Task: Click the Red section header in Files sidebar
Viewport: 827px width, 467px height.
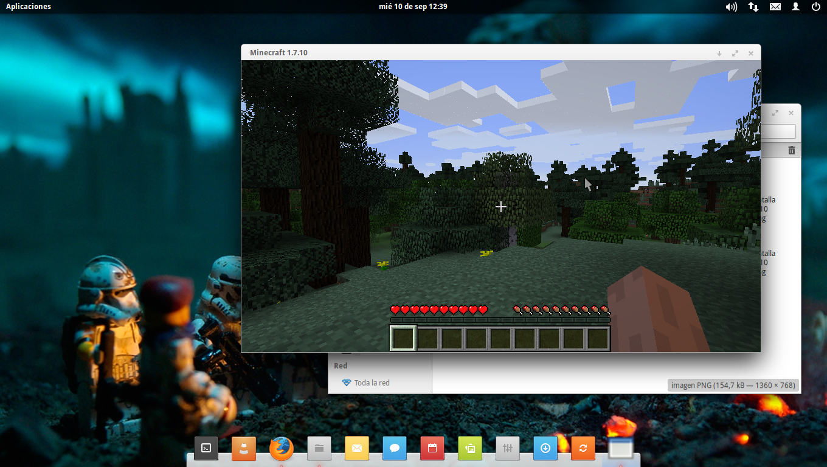Action: 341,365
